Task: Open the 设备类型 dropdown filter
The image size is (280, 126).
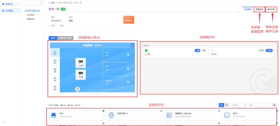Action: coord(239,105)
